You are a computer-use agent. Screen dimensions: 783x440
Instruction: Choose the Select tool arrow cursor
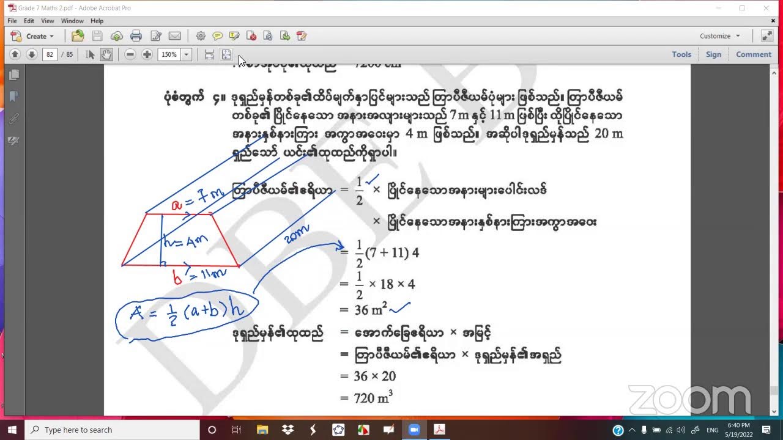tap(90, 54)
